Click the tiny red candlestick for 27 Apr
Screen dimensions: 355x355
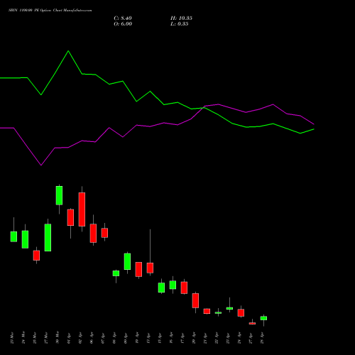click(252, 323)
